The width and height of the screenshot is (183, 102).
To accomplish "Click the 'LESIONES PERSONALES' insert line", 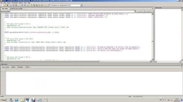I will (56, 16).
